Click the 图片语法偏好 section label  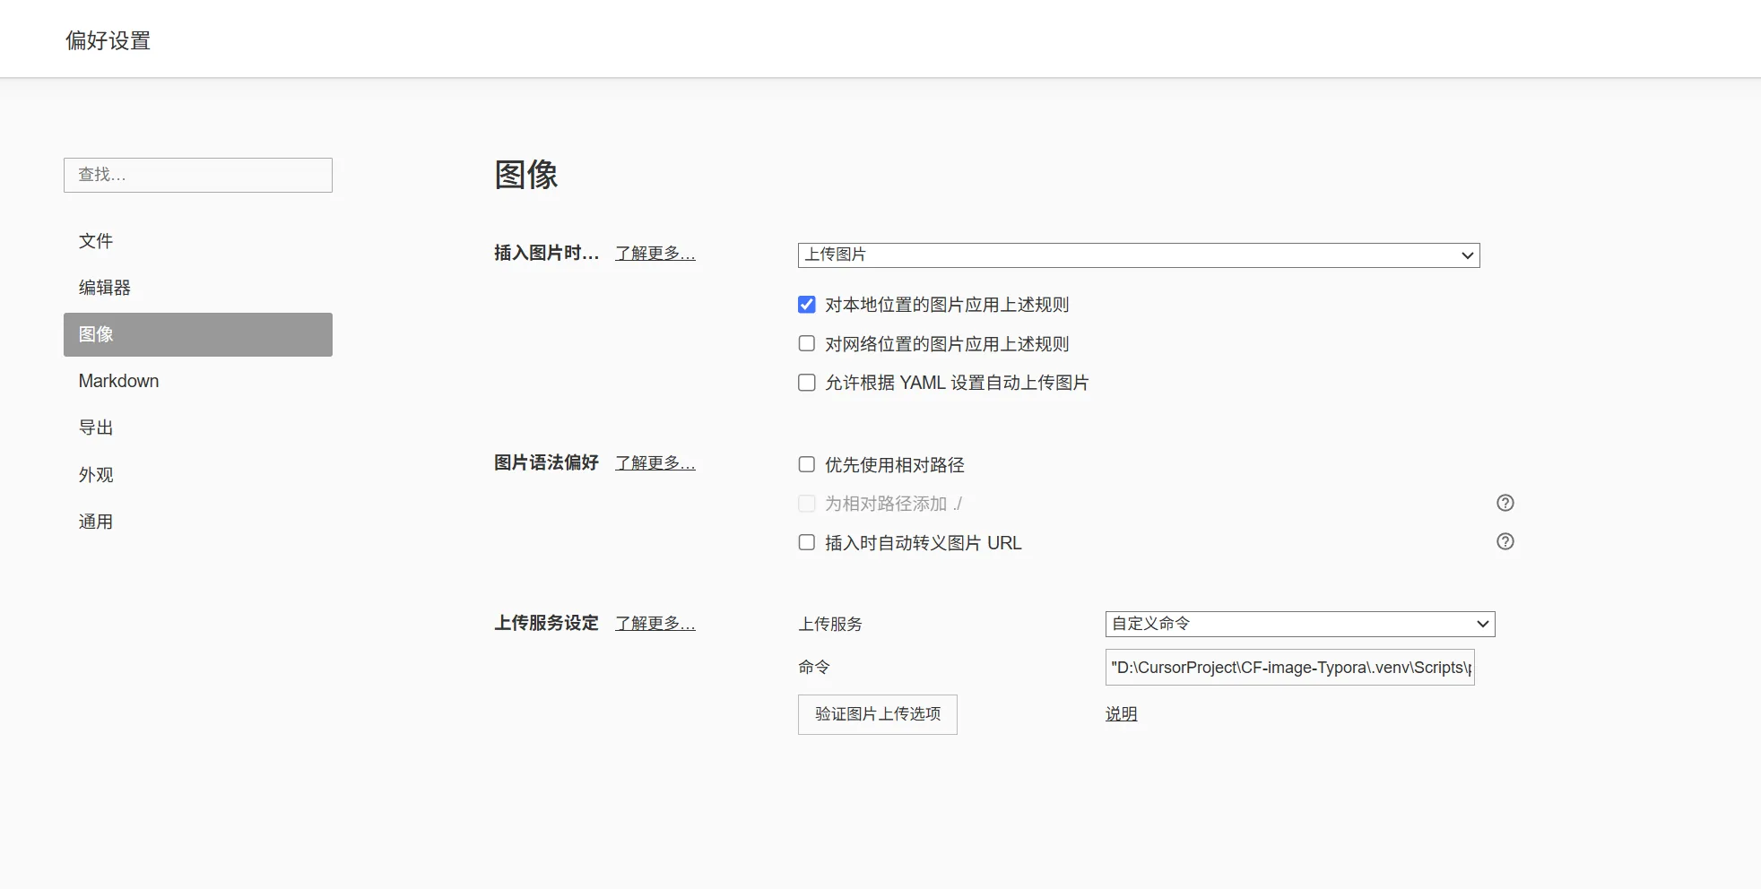click(x=546, y=462)
